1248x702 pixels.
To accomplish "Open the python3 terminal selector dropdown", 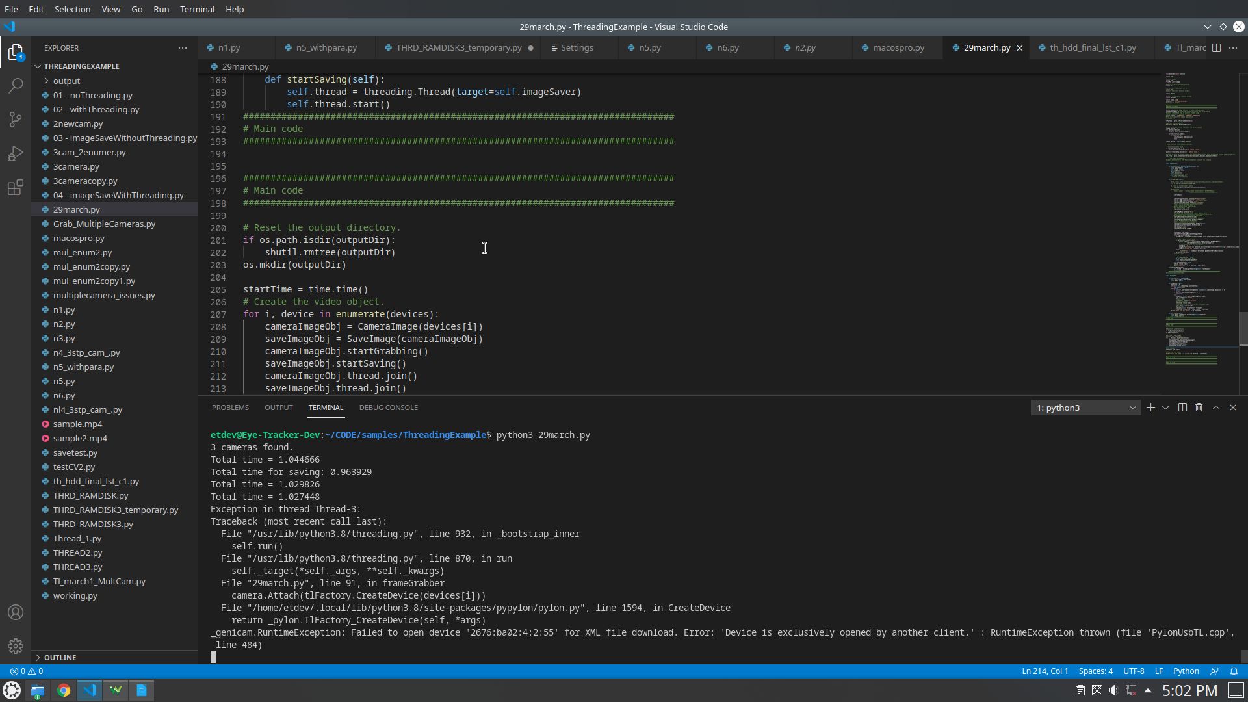I will coord(1085,408).
